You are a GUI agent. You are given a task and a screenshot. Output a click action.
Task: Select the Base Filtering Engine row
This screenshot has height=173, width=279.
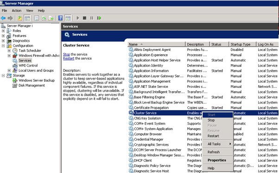(x=203, y=97)
